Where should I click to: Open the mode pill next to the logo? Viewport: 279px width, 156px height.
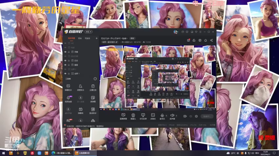coord(89,32)
